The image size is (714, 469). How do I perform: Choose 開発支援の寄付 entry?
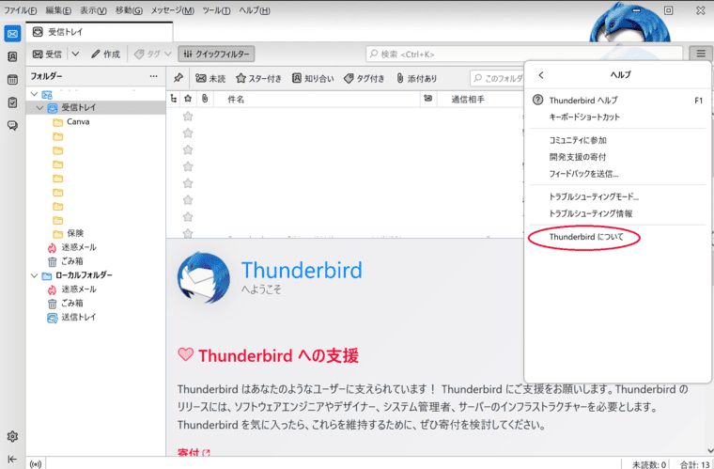click(618, 157)
